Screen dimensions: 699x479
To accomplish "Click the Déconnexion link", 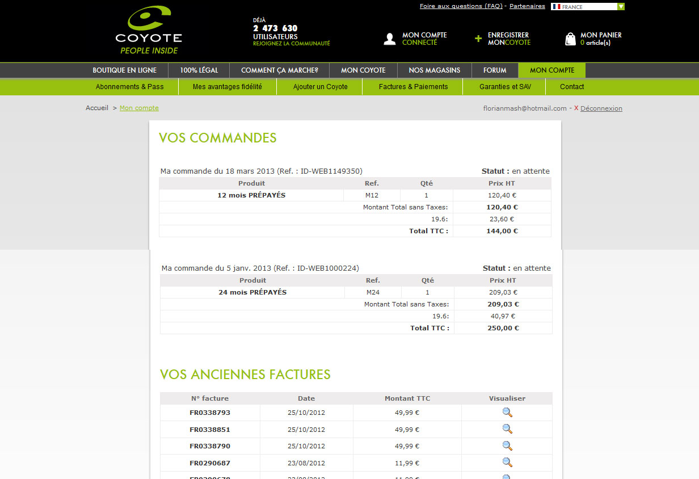I will coord(601,108).
